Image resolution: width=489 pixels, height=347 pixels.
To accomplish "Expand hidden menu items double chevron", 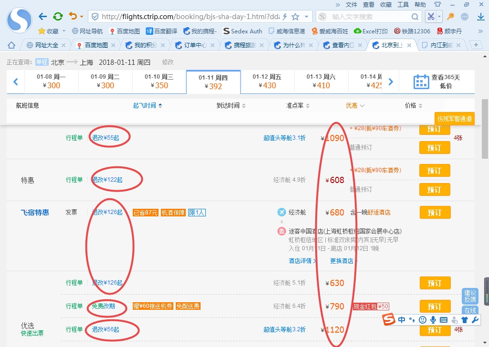I will pyautogui.click(x=338, y=5).
